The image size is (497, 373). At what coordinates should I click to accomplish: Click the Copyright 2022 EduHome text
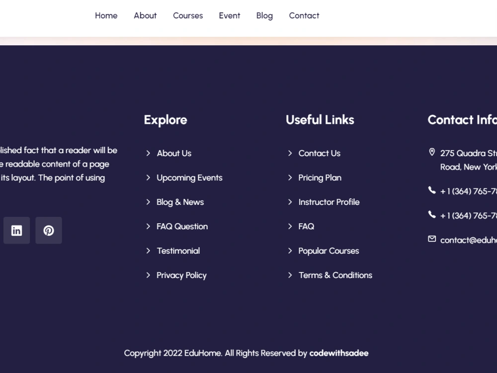173,353
